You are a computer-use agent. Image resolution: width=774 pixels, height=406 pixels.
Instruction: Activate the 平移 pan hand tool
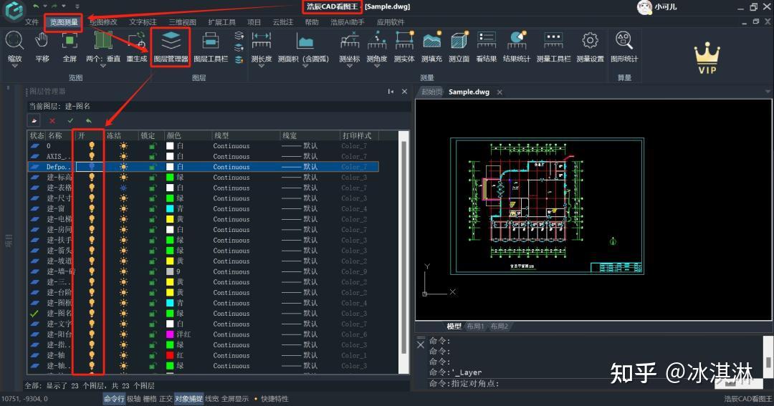point(42,41)
